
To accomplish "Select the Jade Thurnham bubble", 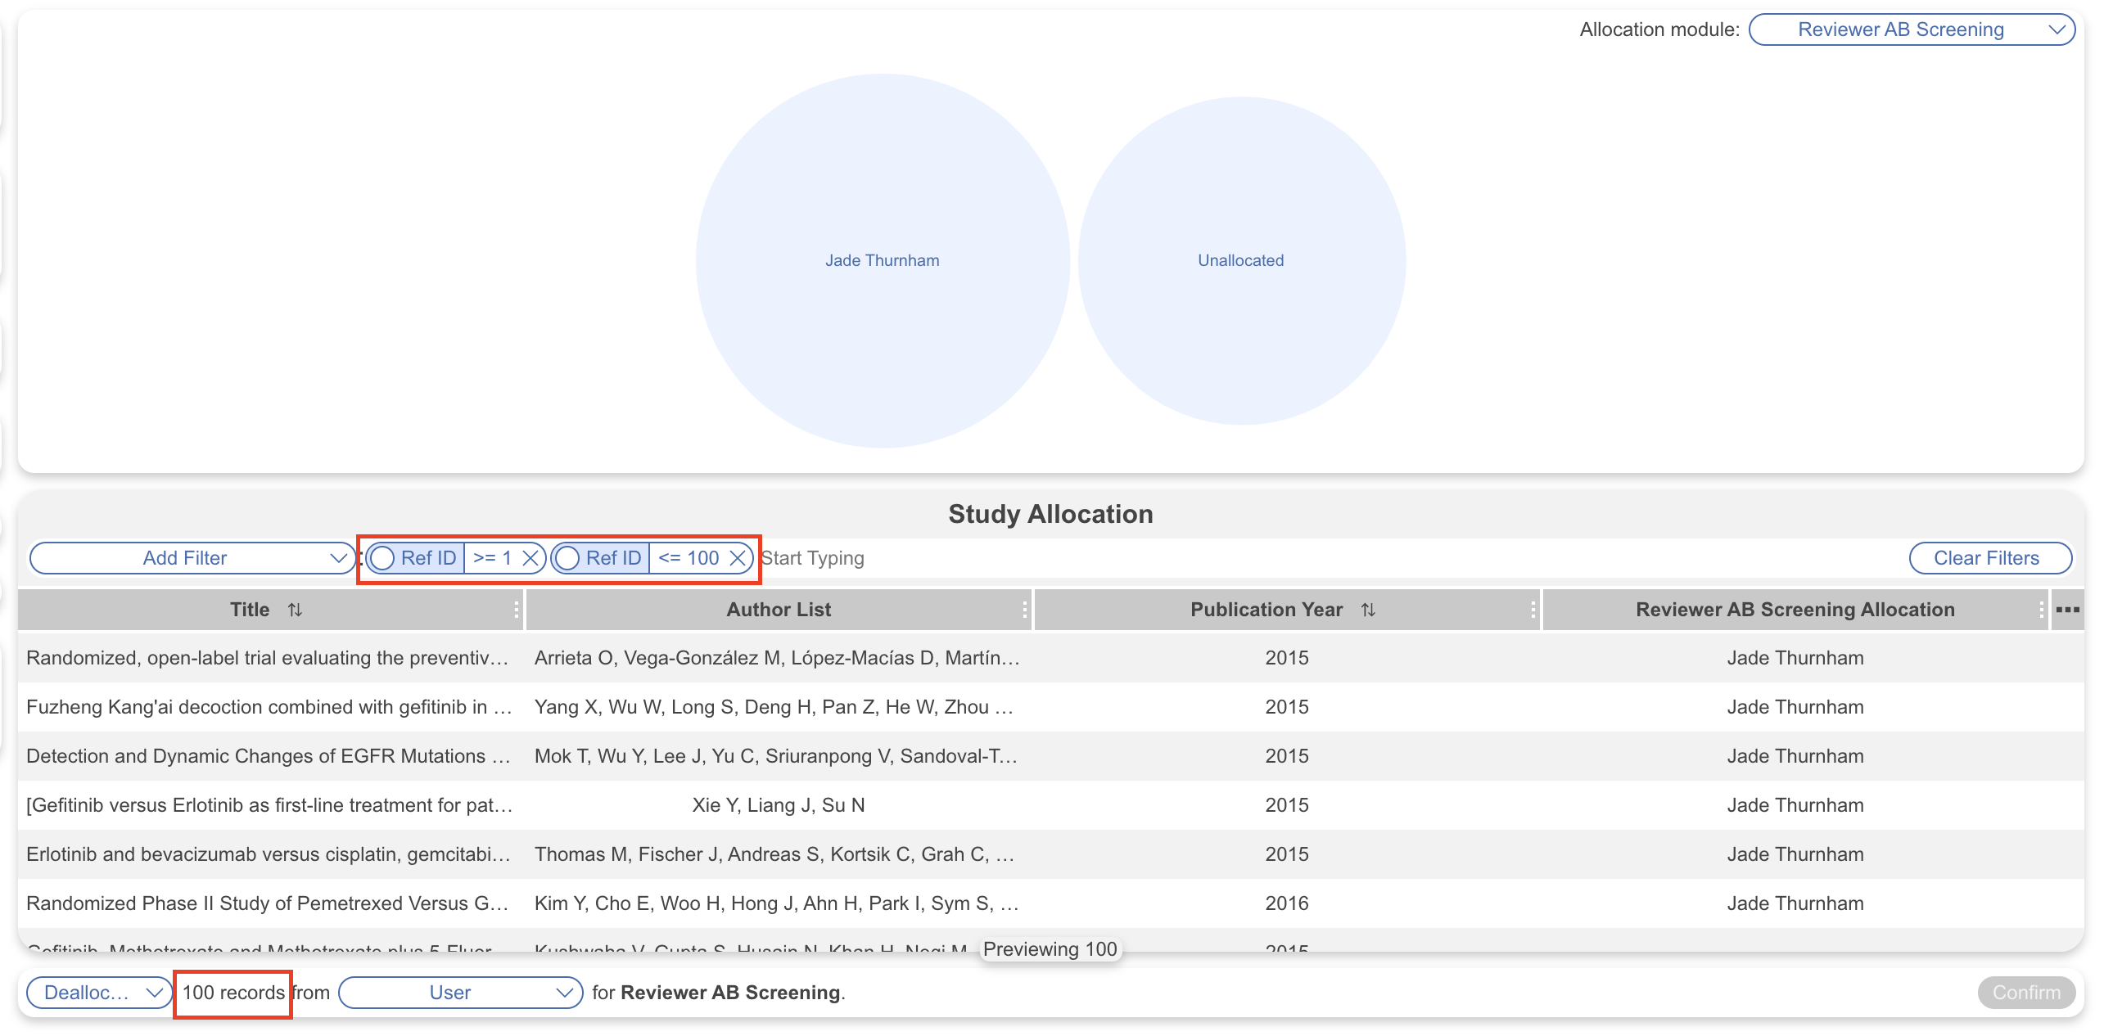I will point(882,260).
